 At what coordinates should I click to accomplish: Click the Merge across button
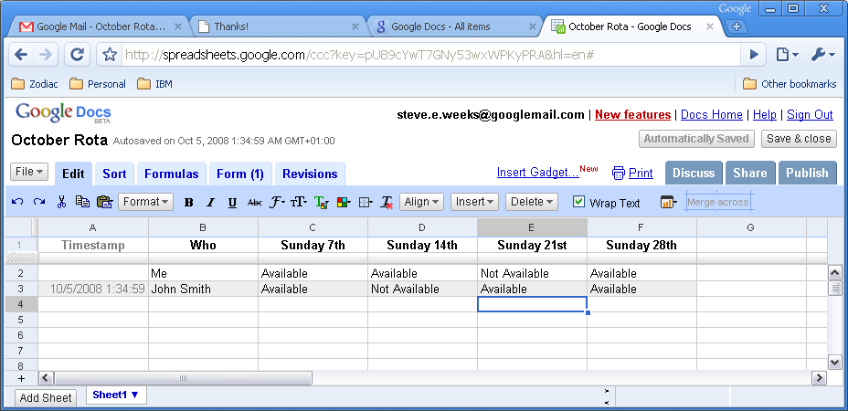point(717,202)
